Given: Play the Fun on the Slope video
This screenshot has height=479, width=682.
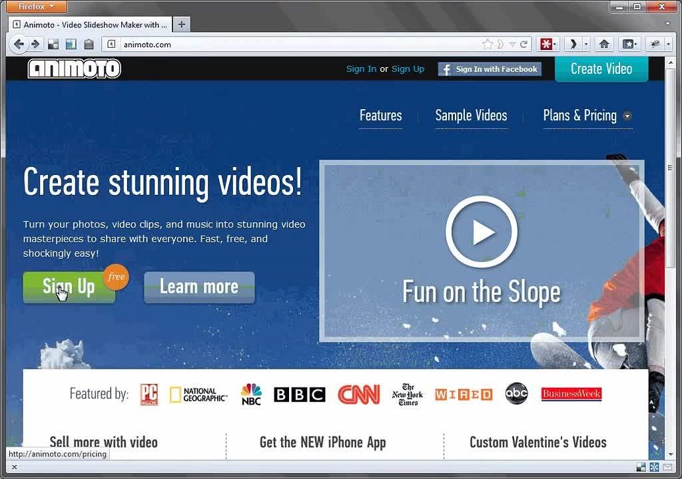Looking at the screenshot, I should (x=482, y=232).
